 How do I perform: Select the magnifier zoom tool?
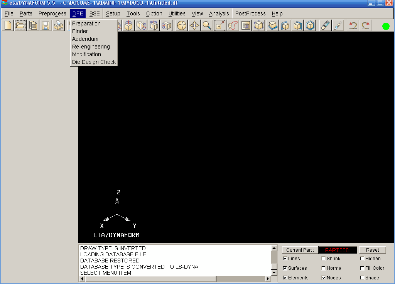207,25
